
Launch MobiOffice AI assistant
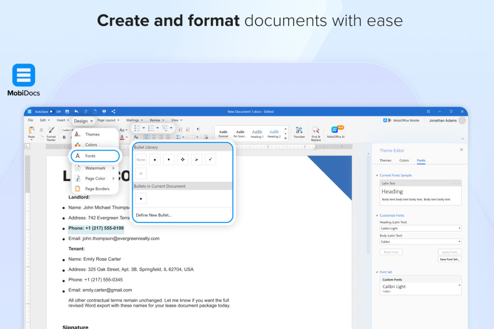pos(336,131)
